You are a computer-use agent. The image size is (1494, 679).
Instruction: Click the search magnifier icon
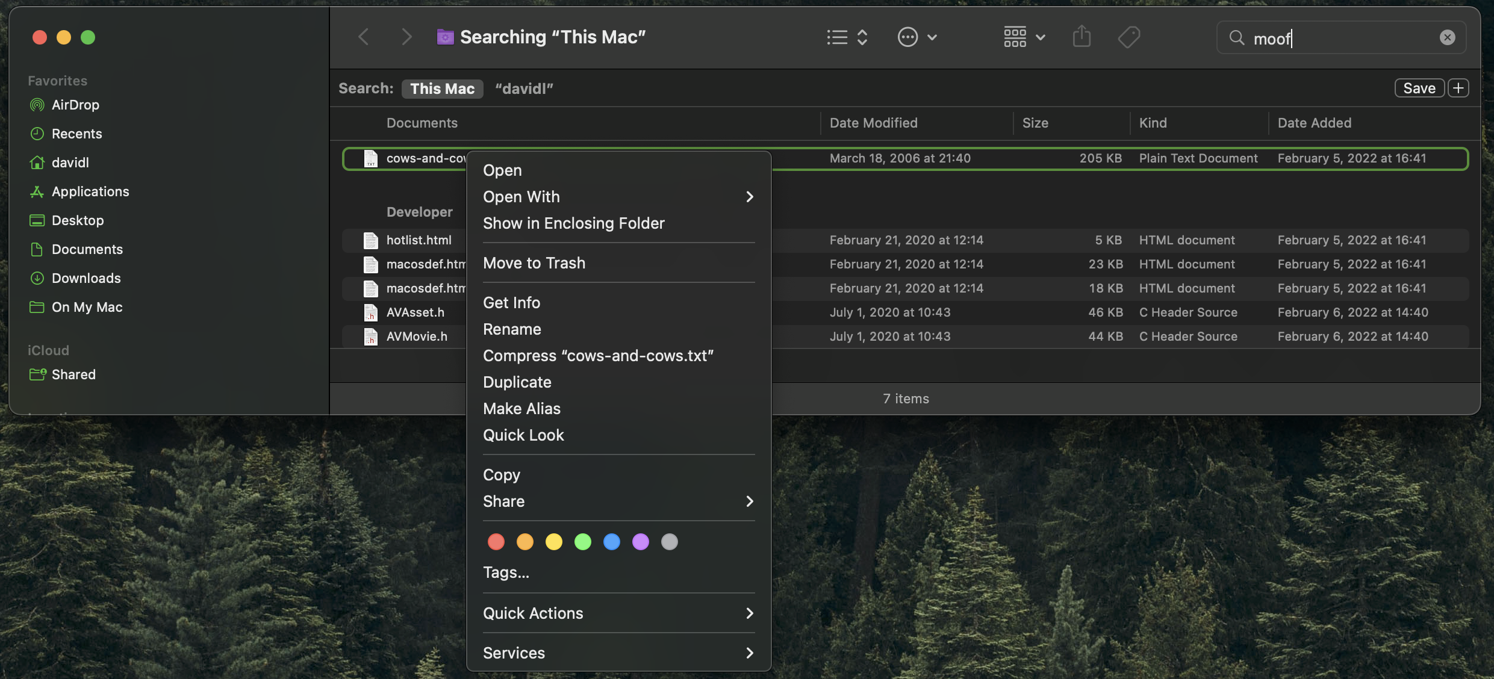(x=1236, y=38)
